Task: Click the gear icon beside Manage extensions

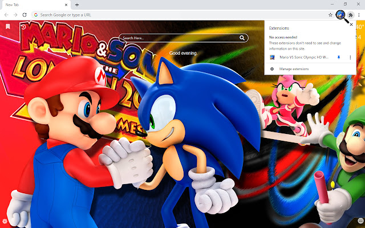Action: (272, 69)
